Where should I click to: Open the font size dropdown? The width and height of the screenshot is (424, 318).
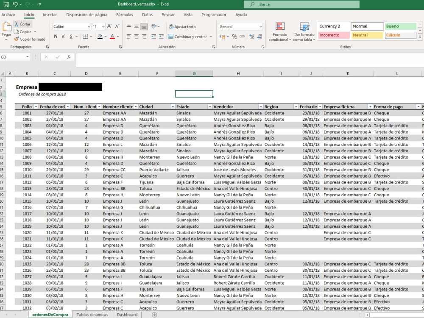click(x=103, y=26)
